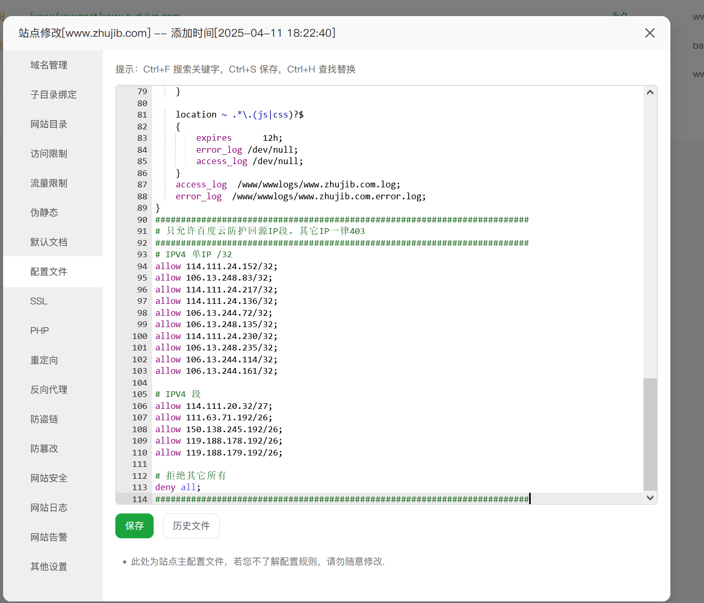Screen dimensions: 704x603
Task: Click error_log www.zhujib.com.error.log line
Action: coord(301,197)
